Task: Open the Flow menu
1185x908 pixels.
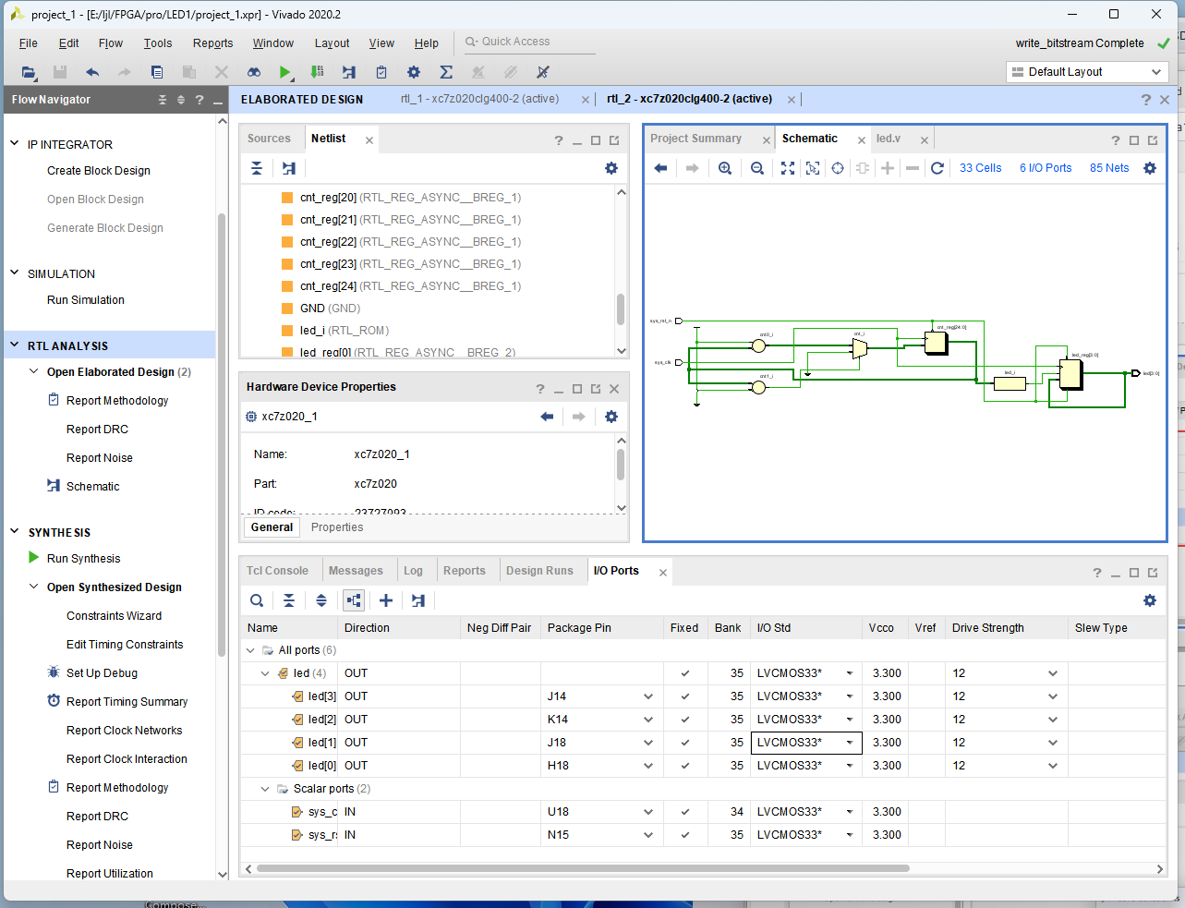Action: click(x=111, y=43)
